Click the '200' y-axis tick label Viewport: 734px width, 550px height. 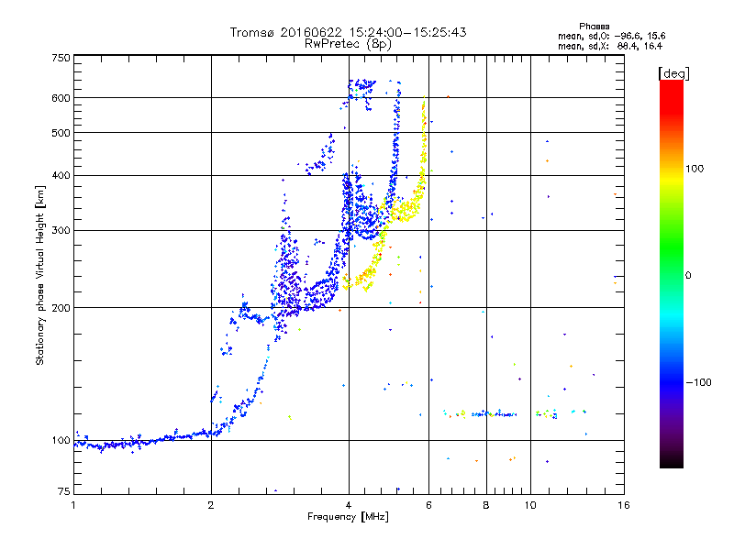click(x=61, y=308)
